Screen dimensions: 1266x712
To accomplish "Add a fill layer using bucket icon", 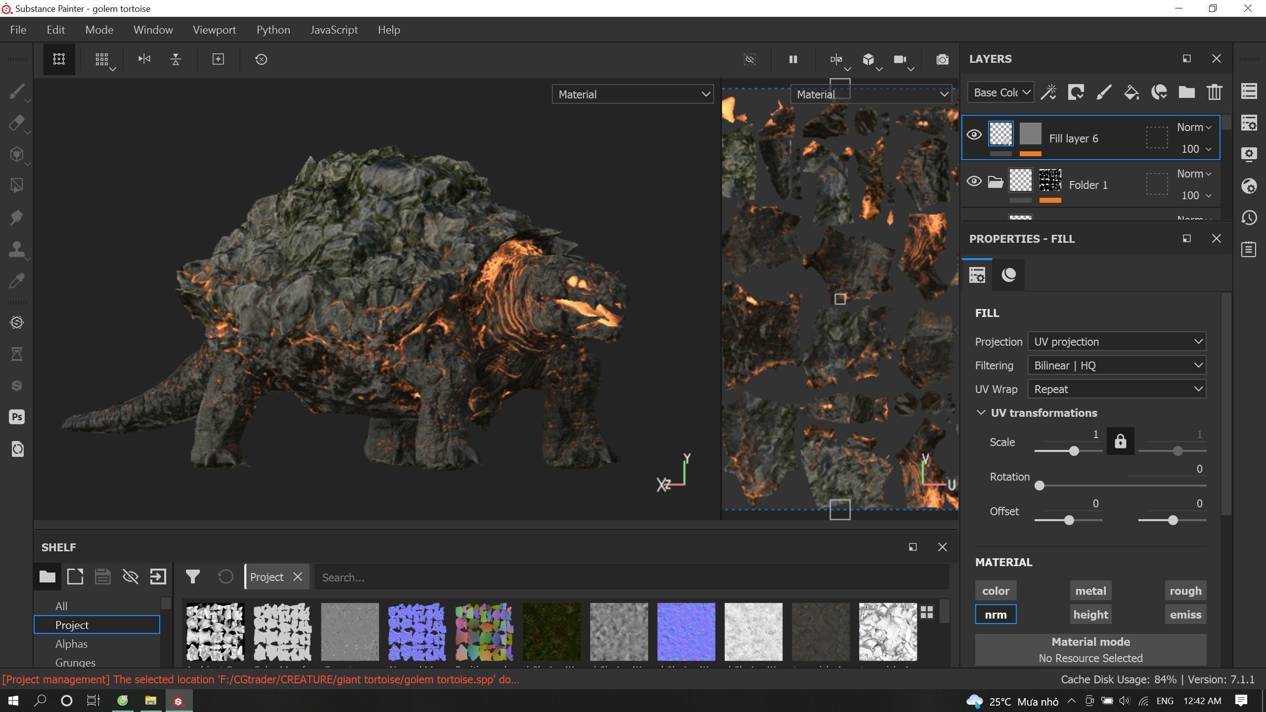I will (1131, 92).
